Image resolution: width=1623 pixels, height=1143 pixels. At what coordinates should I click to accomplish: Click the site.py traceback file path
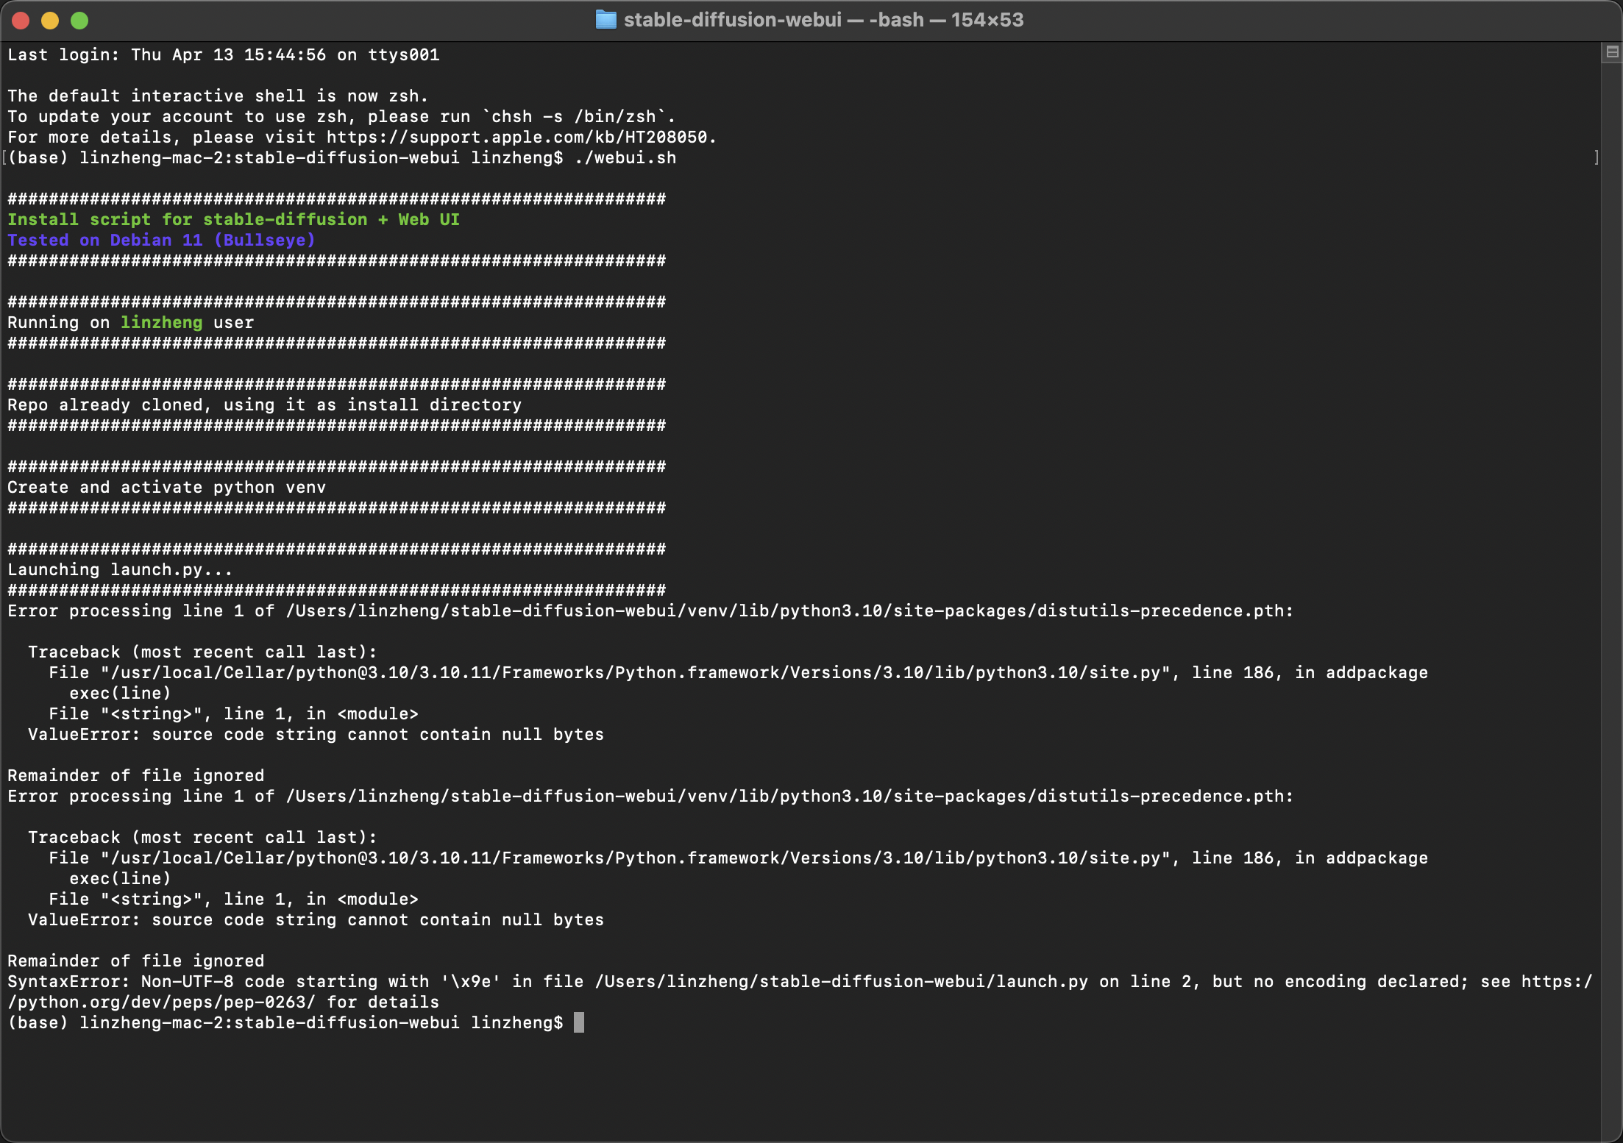[x=633, y=672]
